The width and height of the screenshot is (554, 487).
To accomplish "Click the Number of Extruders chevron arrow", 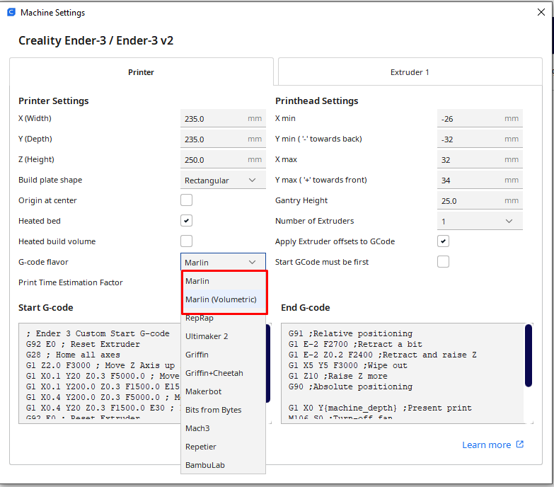I will 509,222.
